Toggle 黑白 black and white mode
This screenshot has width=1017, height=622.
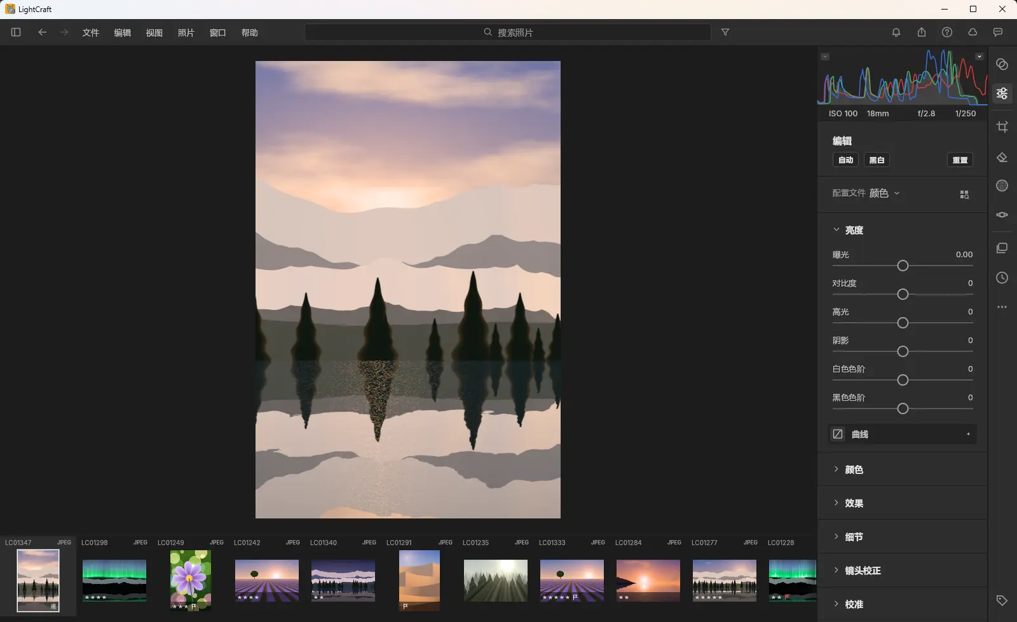(877, 159)
